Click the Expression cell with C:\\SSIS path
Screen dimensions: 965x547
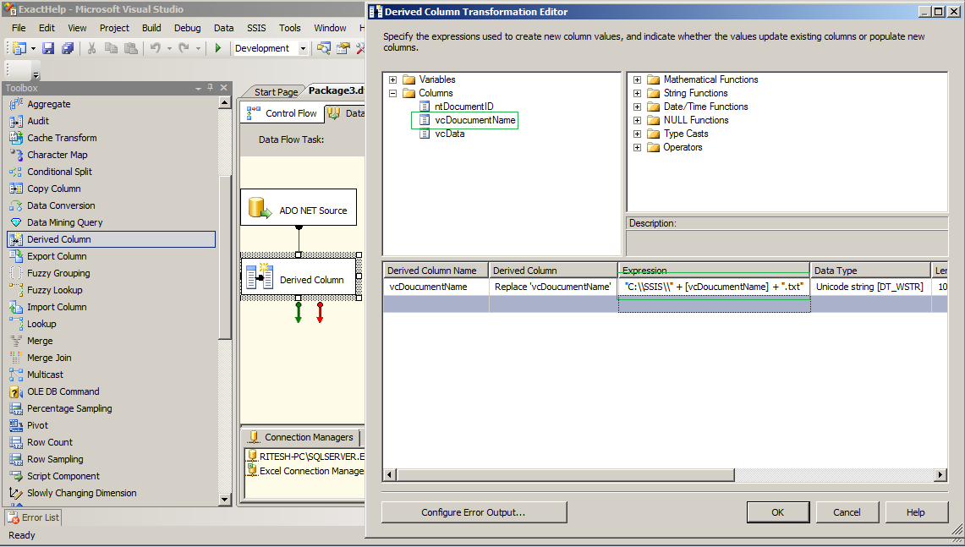pos(714,287)
